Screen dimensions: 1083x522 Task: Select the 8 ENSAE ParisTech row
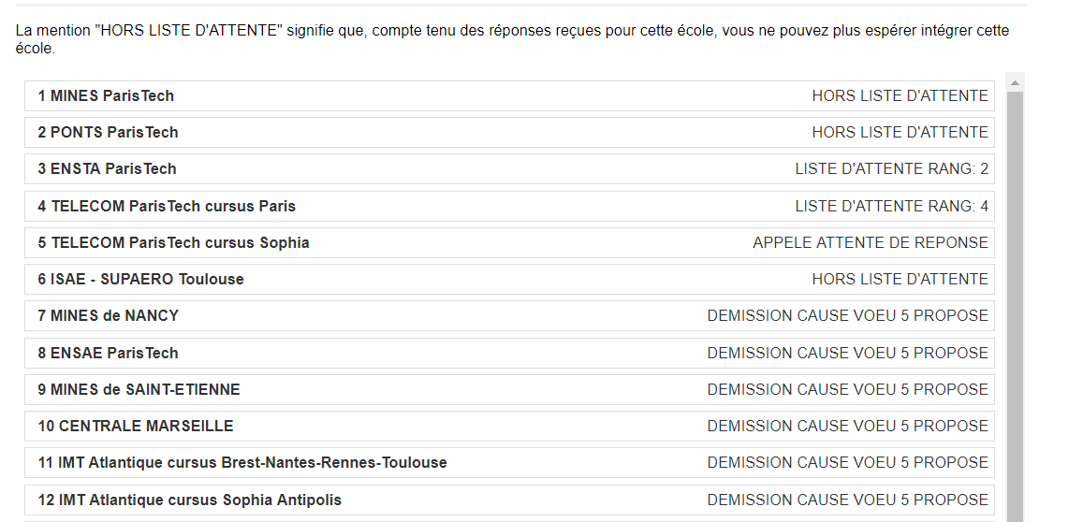point(510,354)
